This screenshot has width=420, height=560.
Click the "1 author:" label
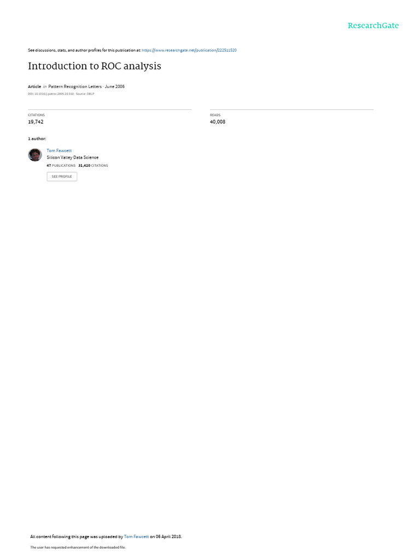[x=37, y=138]
